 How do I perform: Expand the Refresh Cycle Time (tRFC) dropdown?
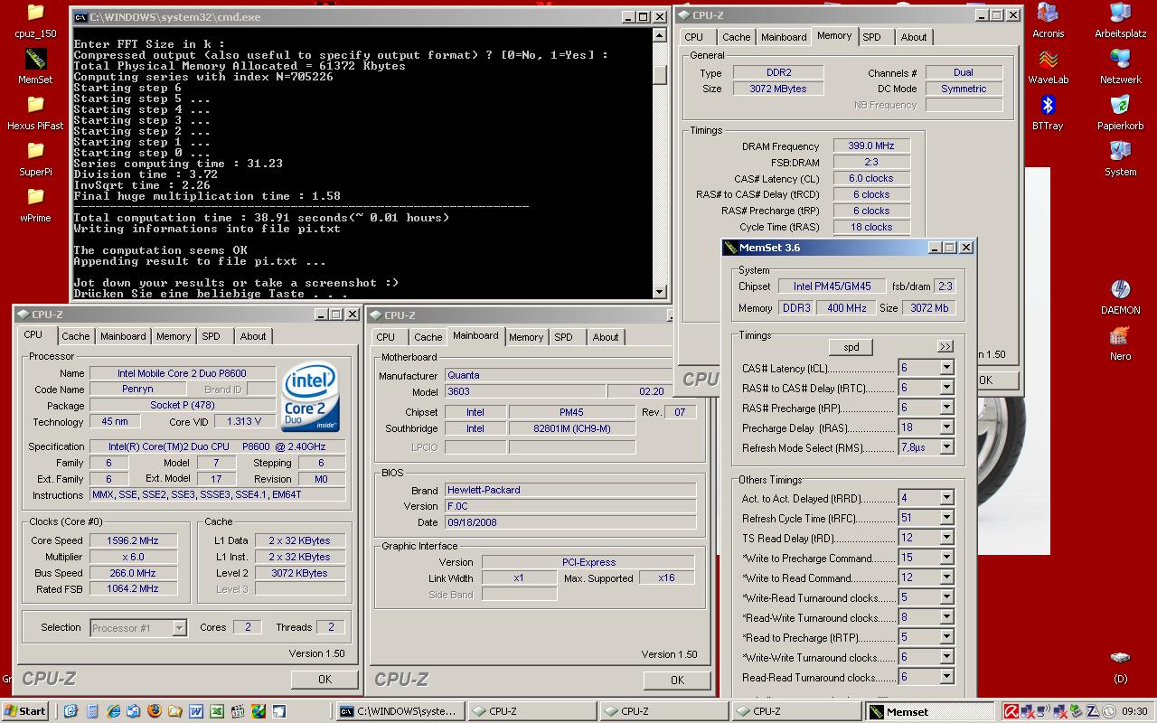(946, 518)
